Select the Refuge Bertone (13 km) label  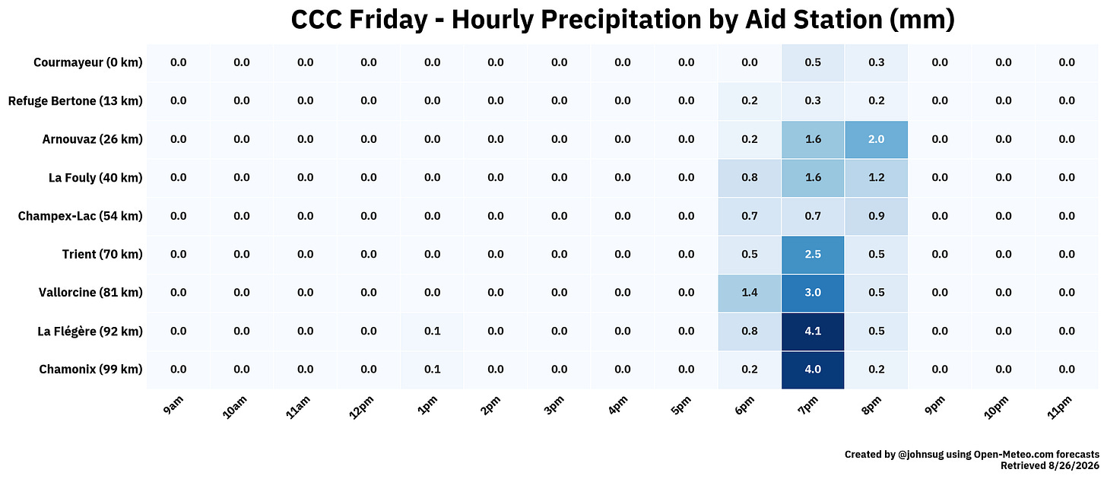click(75, 100)
